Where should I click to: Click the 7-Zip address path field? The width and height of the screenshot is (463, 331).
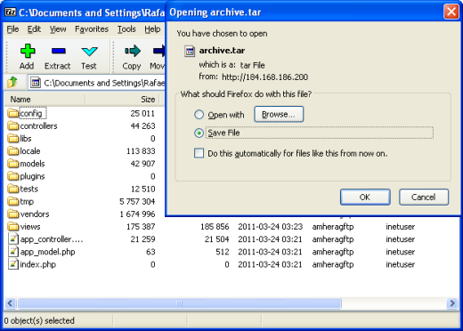point(96,83)
